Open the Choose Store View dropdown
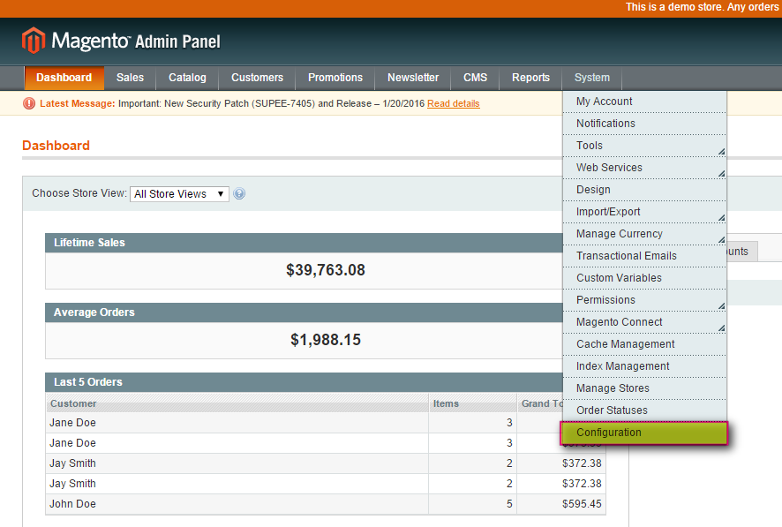The width and height of the screenshot is (782, 527). (x=179, y=194)
